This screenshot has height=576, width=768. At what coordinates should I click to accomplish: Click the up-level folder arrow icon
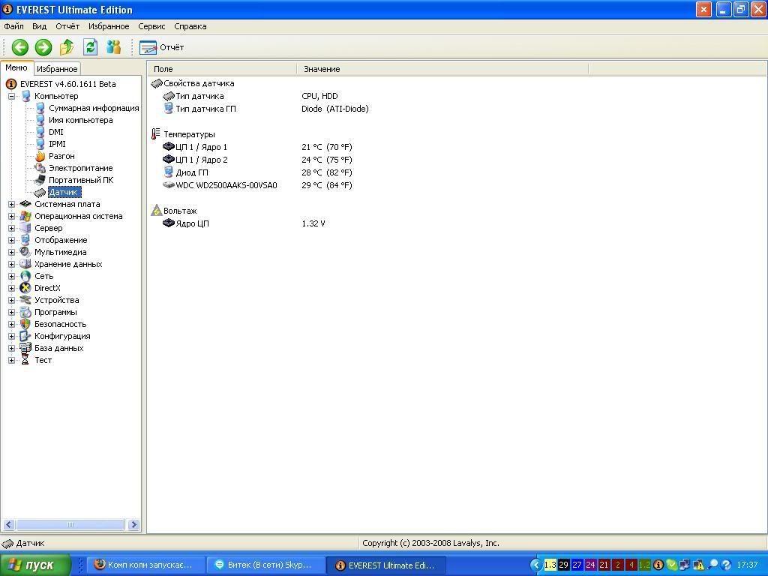[x=67, y=47]
